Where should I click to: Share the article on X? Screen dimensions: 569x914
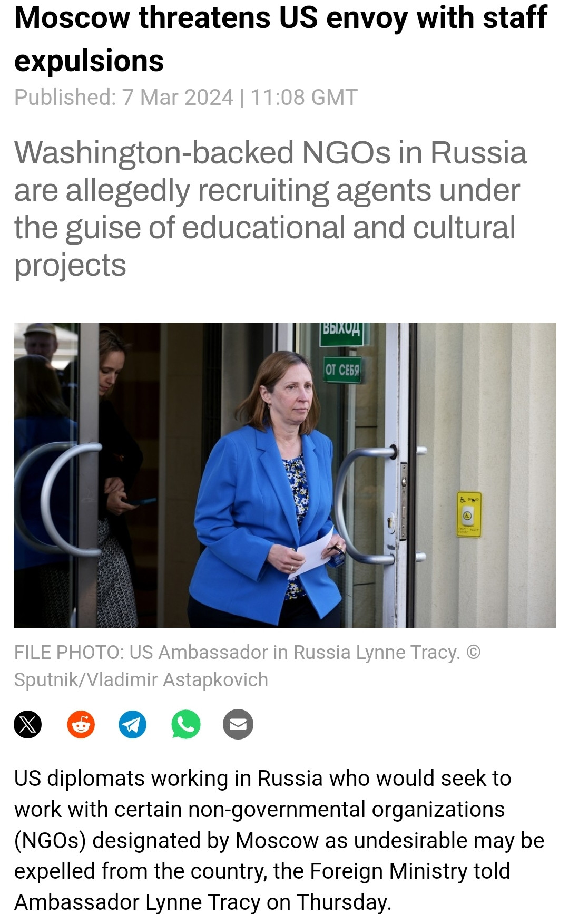(x=27, y=724)
